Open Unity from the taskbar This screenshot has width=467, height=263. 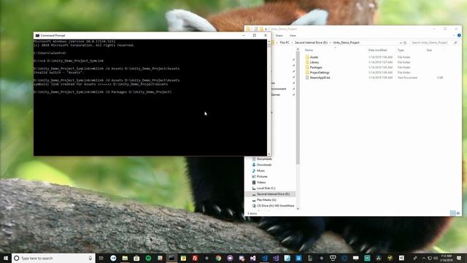tap(401, 258)
